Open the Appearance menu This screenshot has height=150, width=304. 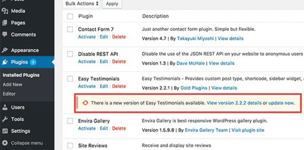click(25, 50)
